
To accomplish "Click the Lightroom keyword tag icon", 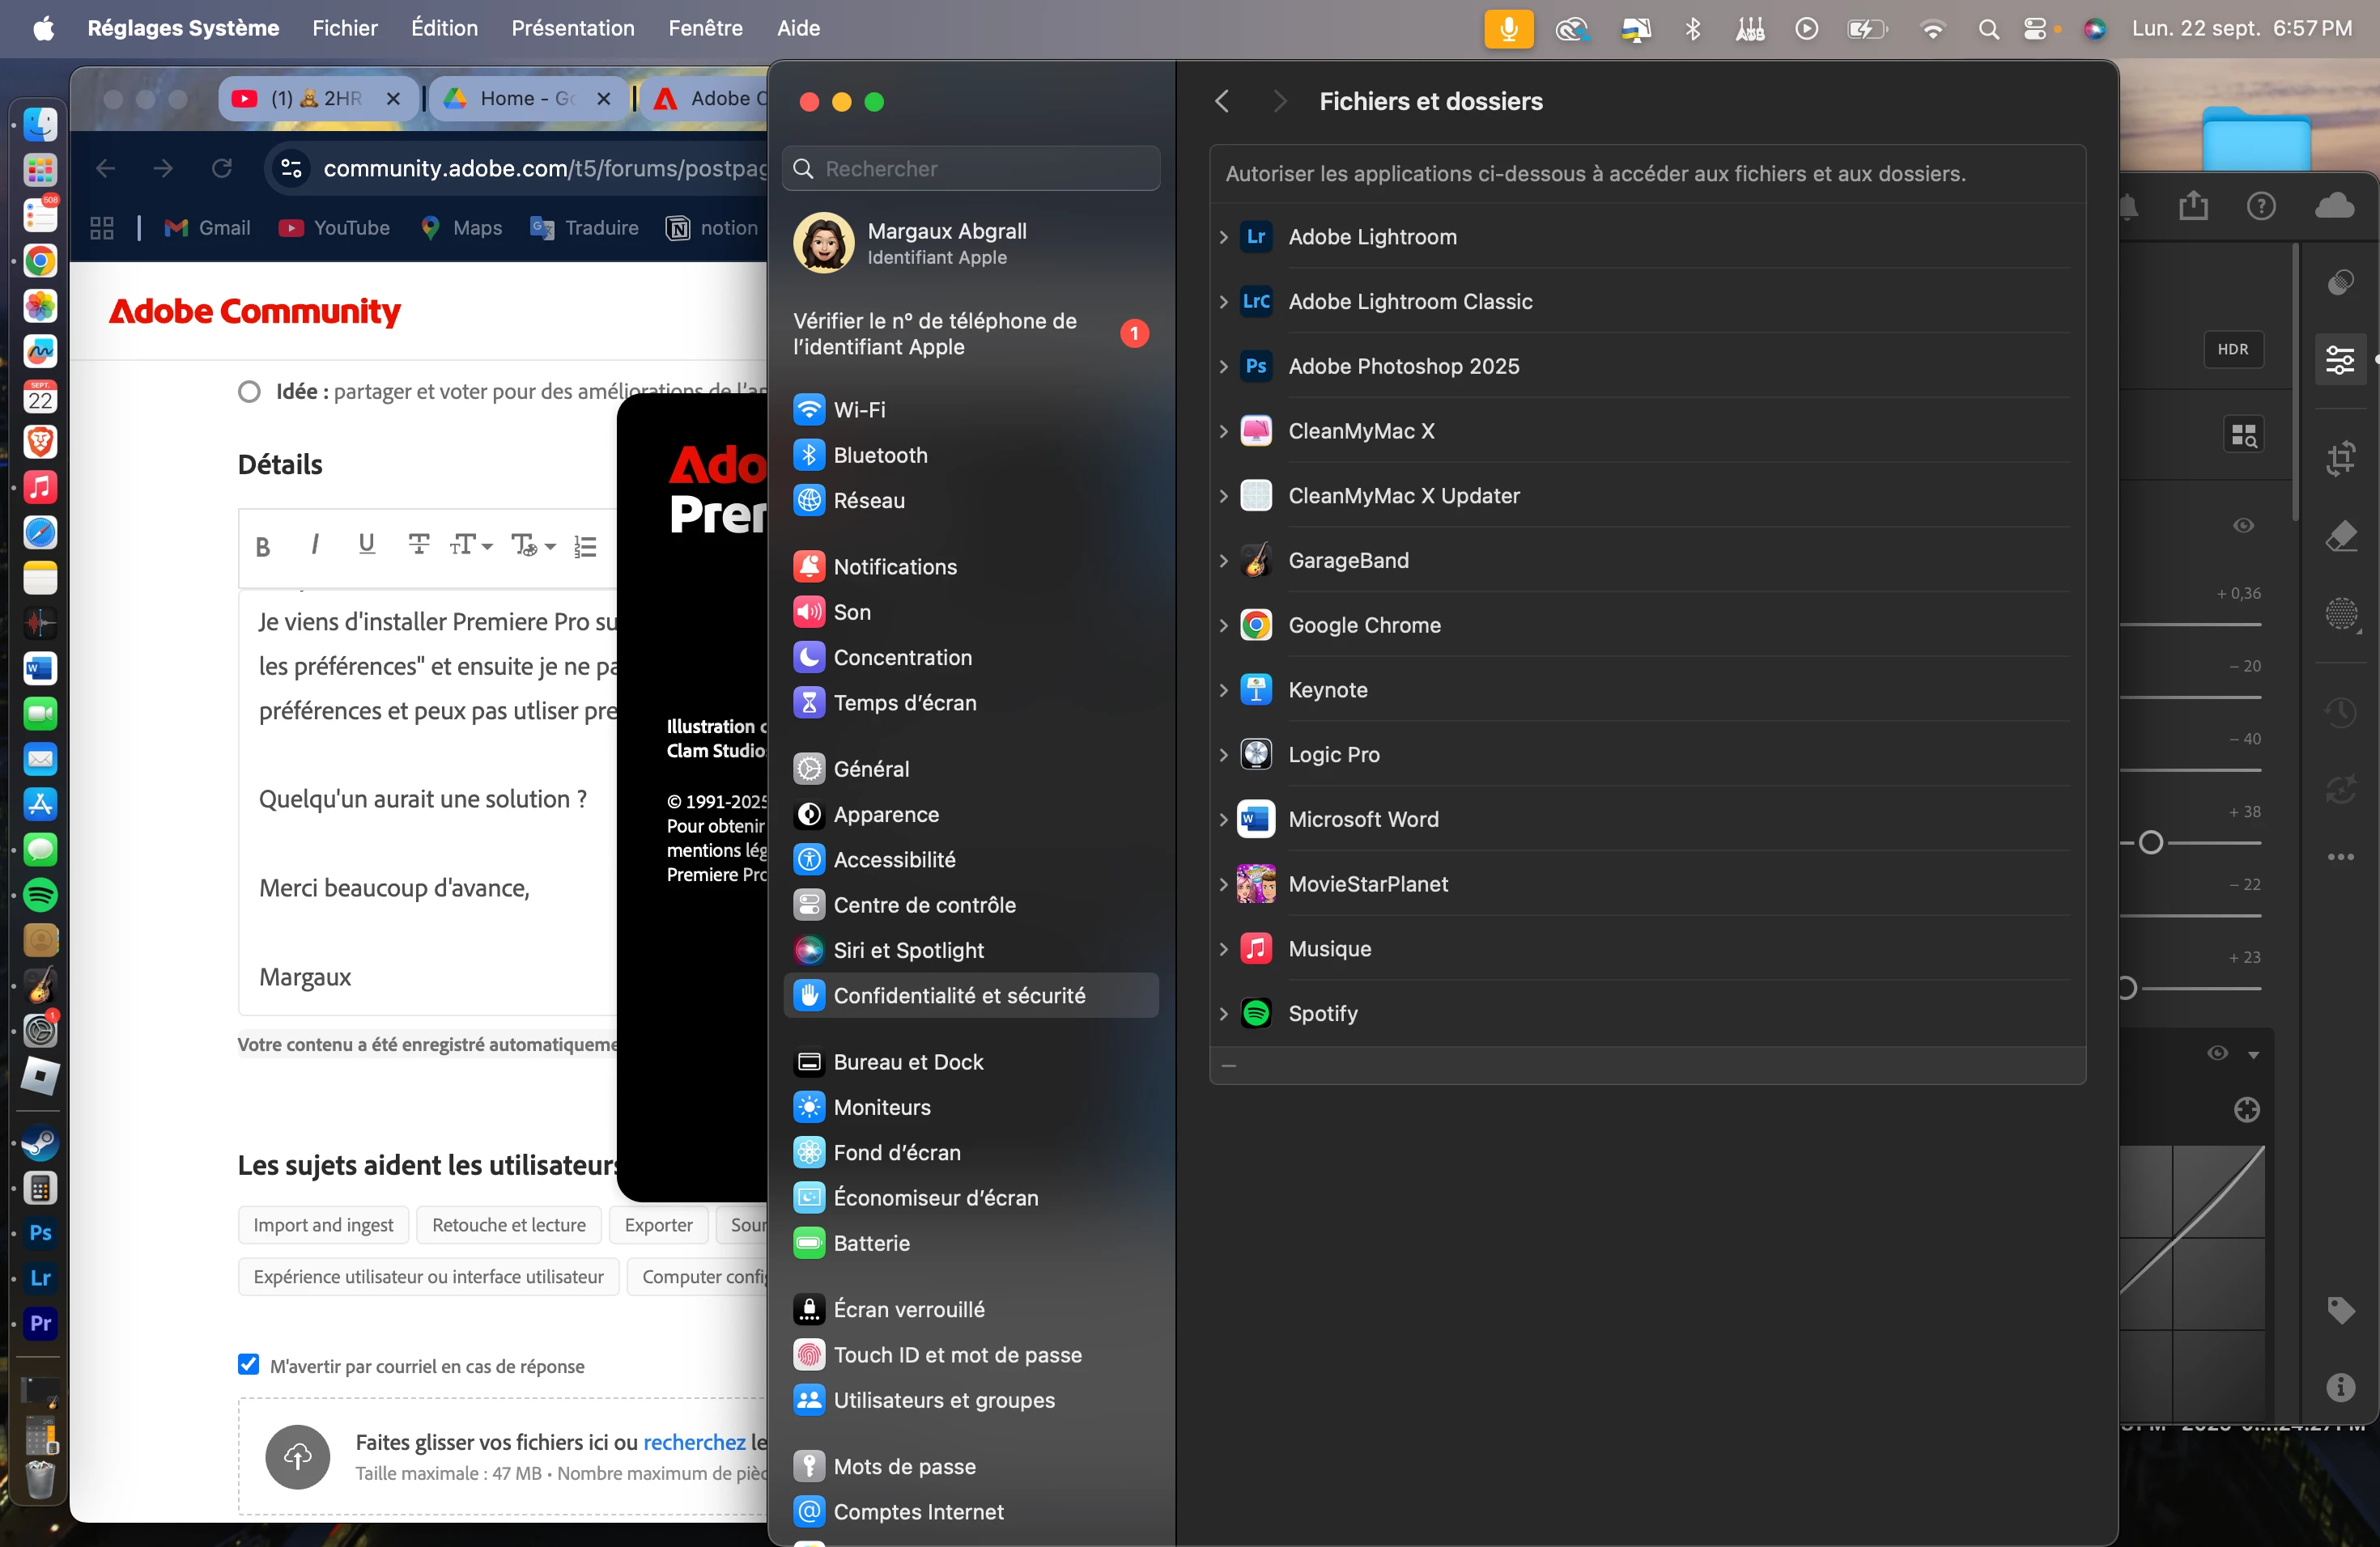I will pos(2340,1309).
